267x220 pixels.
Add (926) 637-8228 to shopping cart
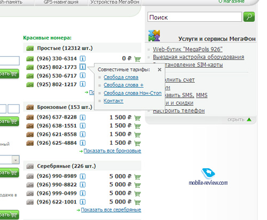[x=137, y=117]
